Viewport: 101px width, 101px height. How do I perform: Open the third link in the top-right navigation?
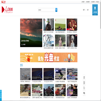click(93, 2)
